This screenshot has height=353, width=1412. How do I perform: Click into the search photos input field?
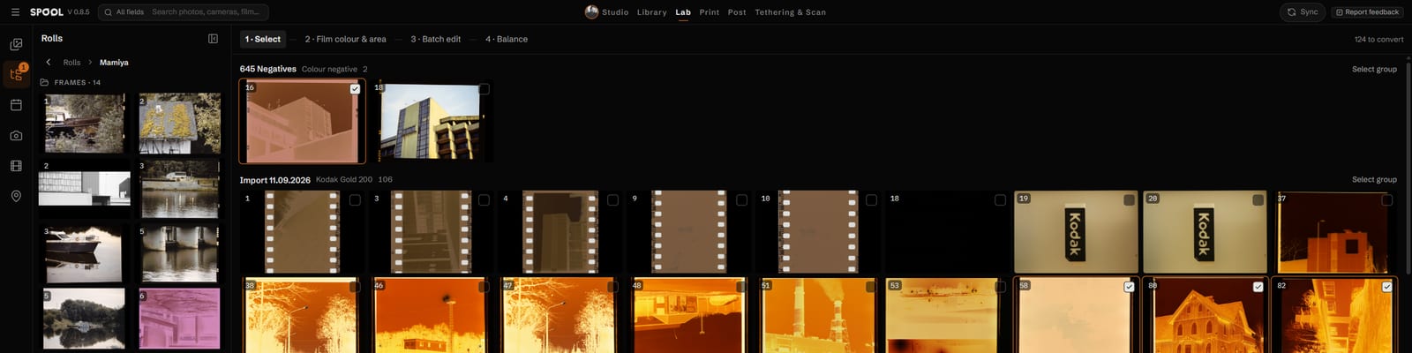pyautogui.click(x=207, y=12)
